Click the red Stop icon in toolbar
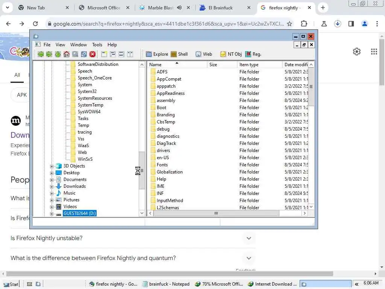385x289 pixels. coord(92,54)
